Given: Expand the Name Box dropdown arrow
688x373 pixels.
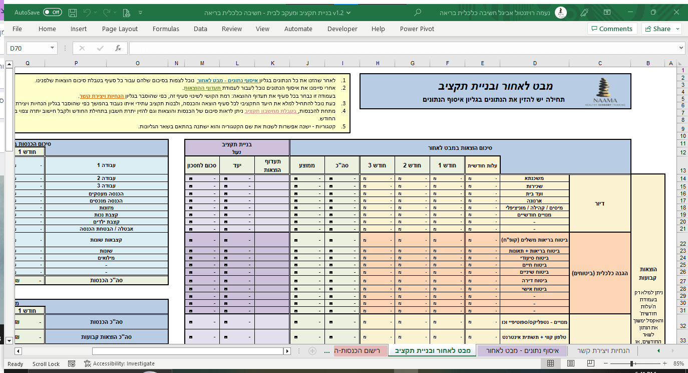Looking at the screenshot, I should click(x=53, y=48).
